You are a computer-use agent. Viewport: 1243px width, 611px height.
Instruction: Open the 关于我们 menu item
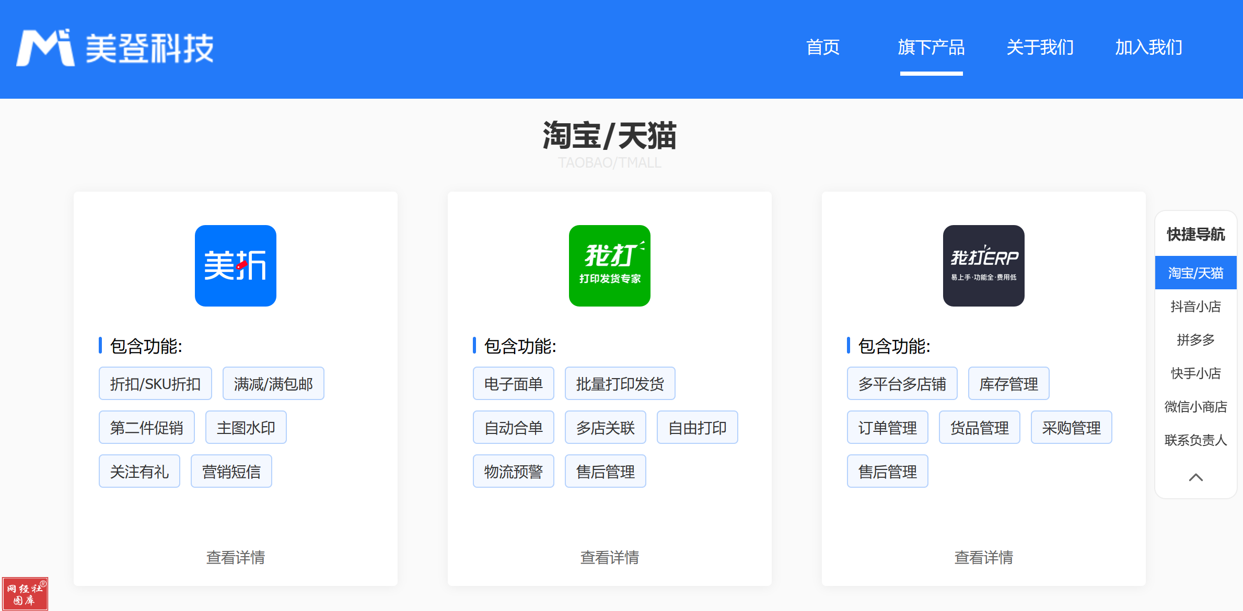[x=1040, y=48]
